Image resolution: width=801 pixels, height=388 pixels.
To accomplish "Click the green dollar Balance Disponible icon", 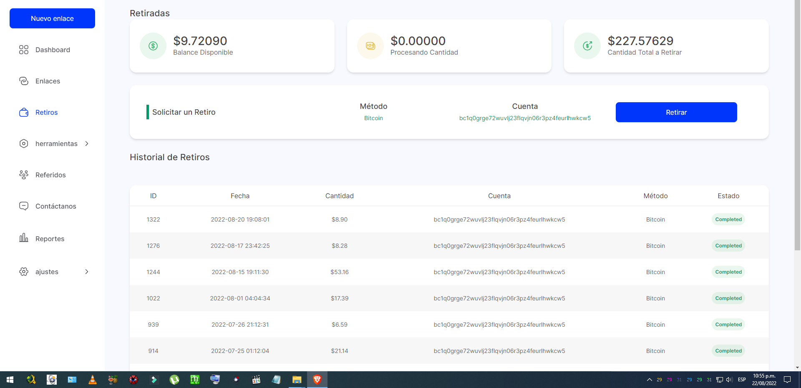I will click(x=153, y=46).
